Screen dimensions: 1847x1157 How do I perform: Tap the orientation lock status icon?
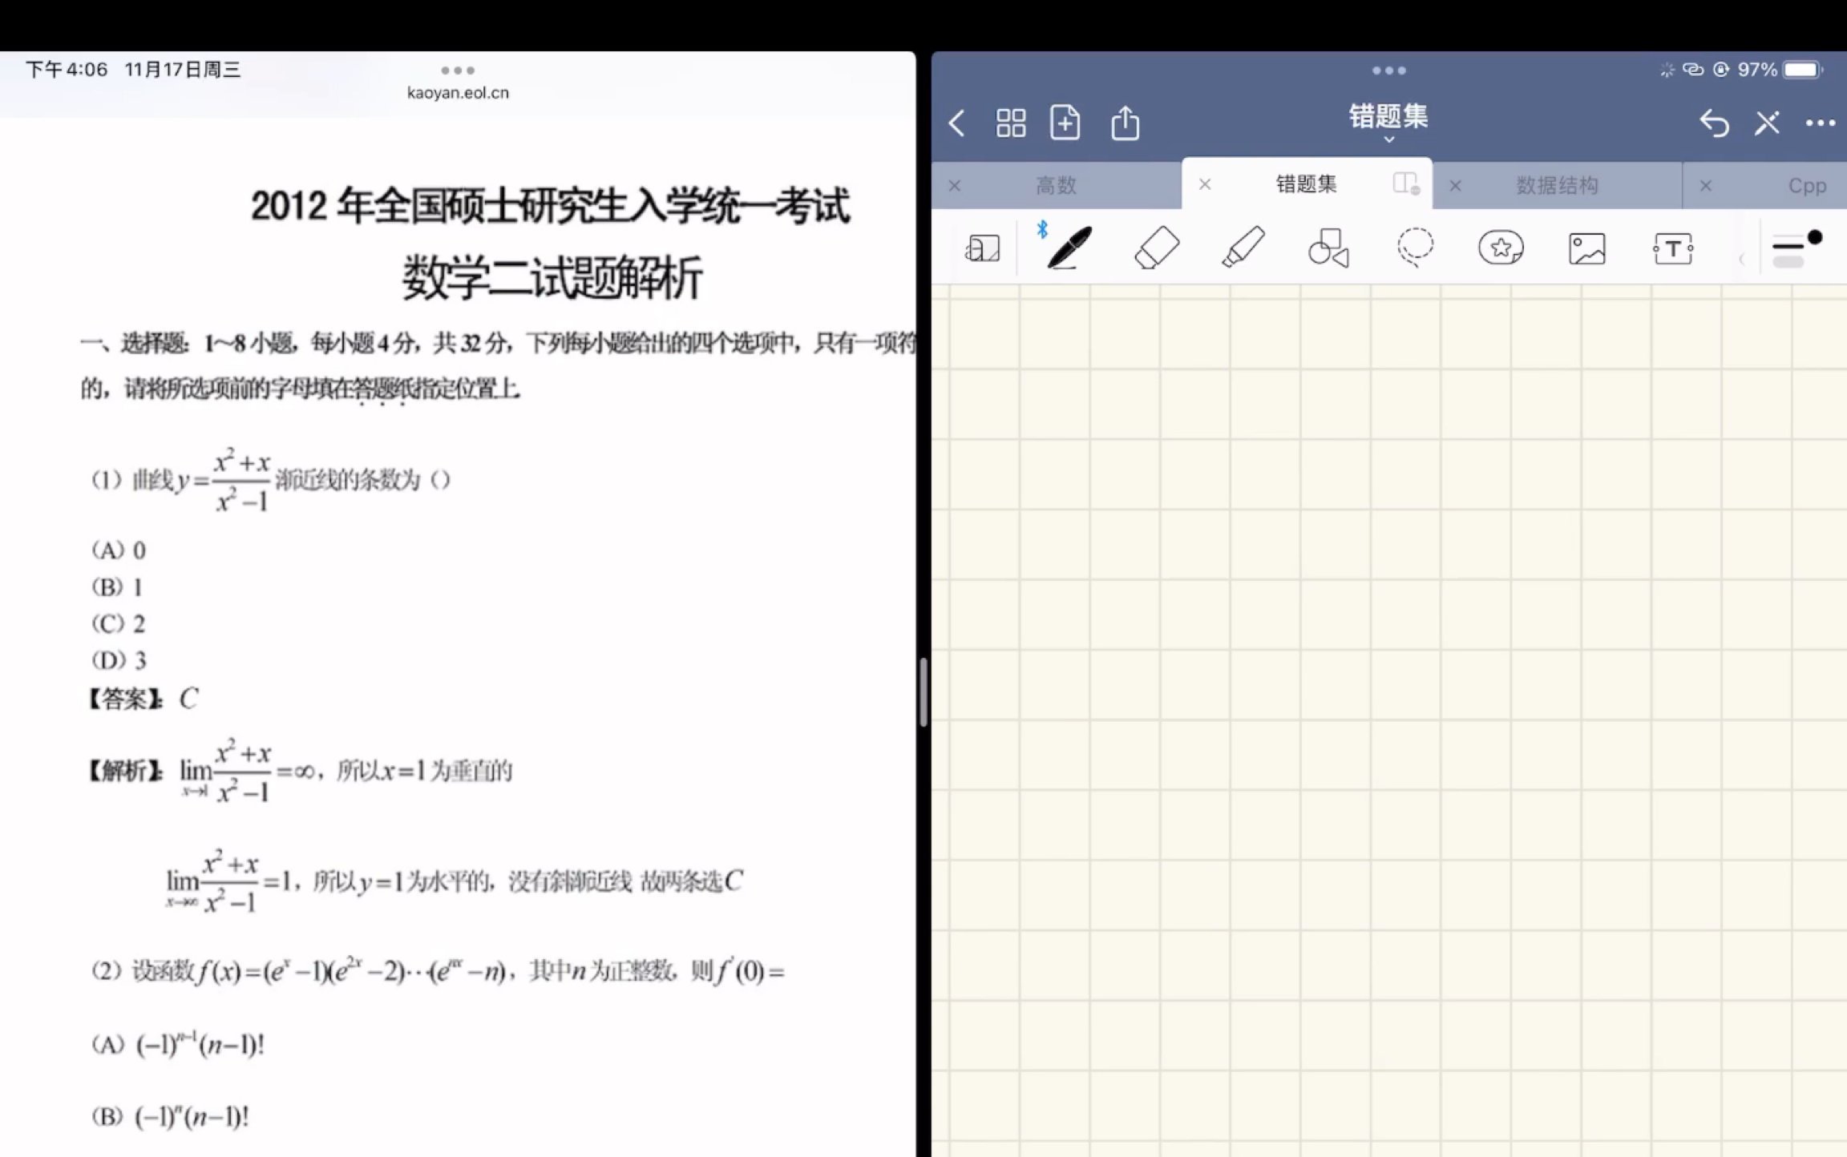click(x=1720, y=70)
